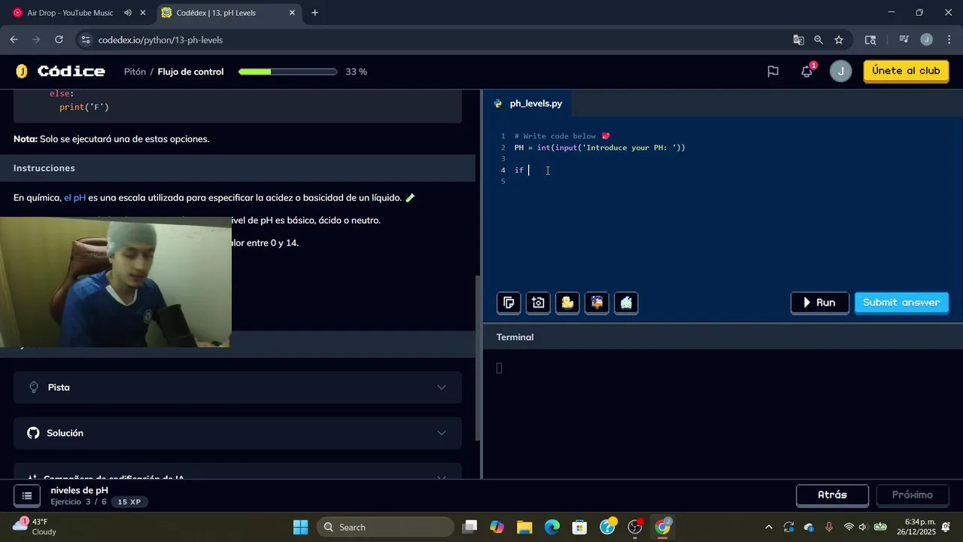Open the zoom magnifier in address bar
This screenshot has width=963, height=542.
819,40
